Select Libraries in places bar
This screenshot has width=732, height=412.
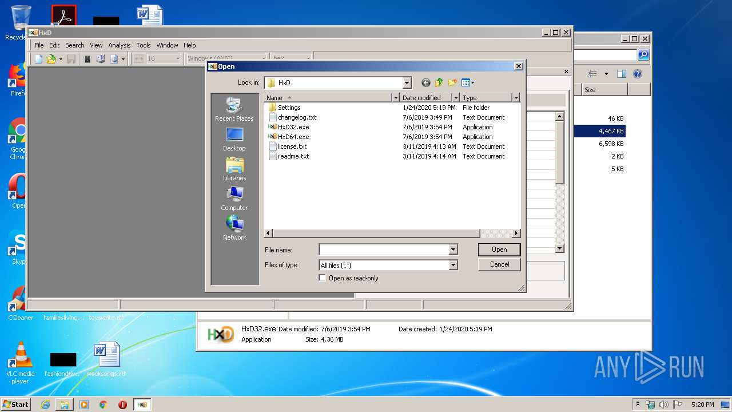(234, 169)
